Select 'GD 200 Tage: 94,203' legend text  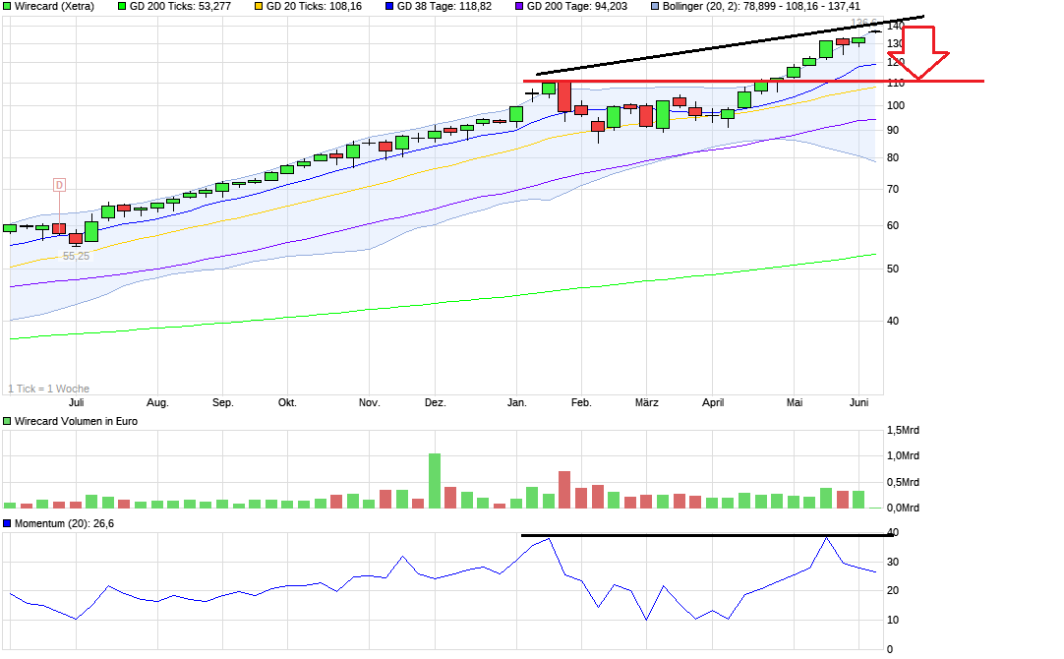[x=577, y=6]
